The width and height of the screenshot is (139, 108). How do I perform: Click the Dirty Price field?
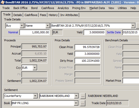(x=87, y=61)
